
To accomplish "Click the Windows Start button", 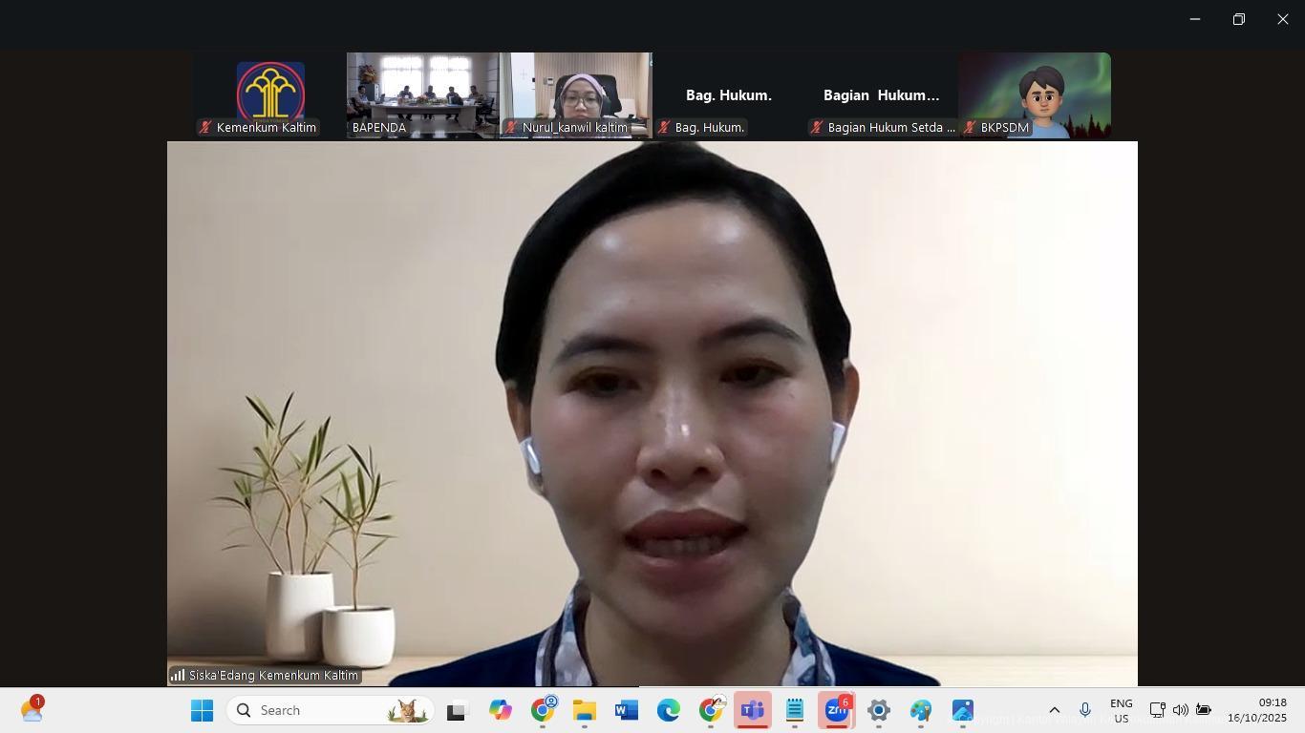I will pos(202,711).
